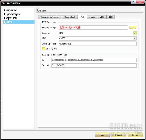Switch to the PIX tab
The height and width of the screenshot is (140, 146).
pyautogui.click(x=82, y=17)
